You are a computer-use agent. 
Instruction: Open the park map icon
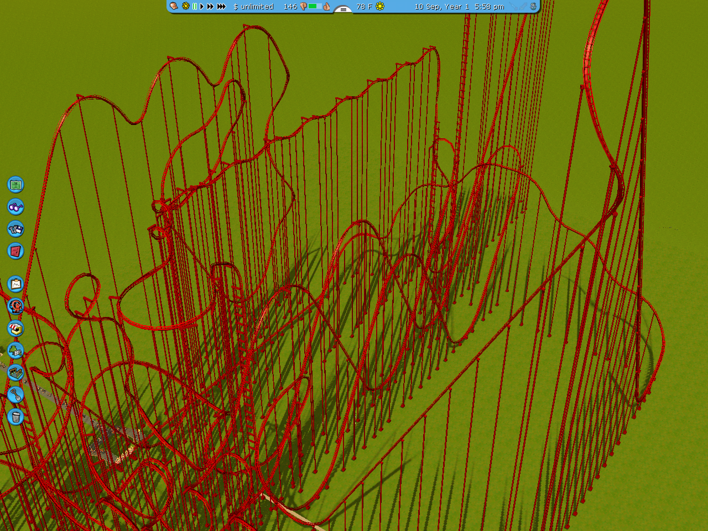[15, 184]
